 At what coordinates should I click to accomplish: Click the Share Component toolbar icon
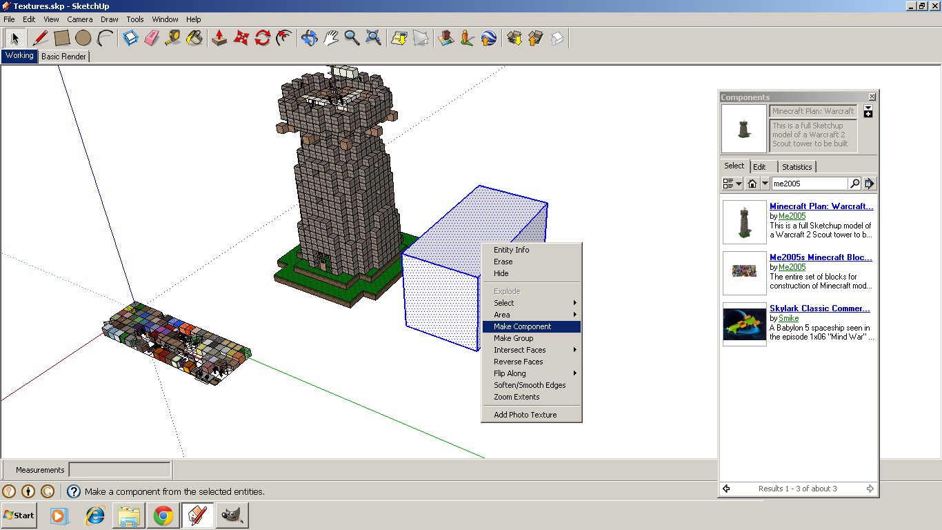[x=557, y=38]
